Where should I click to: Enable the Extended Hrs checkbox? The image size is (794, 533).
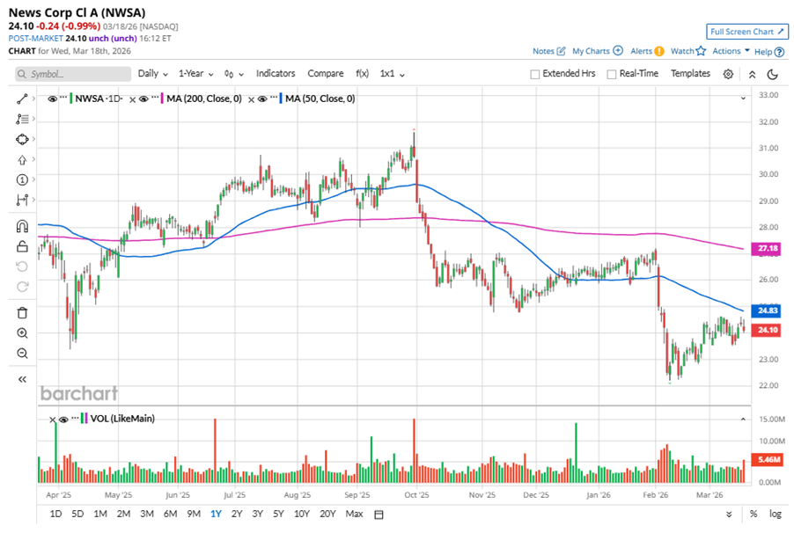[x=534, y=75]
